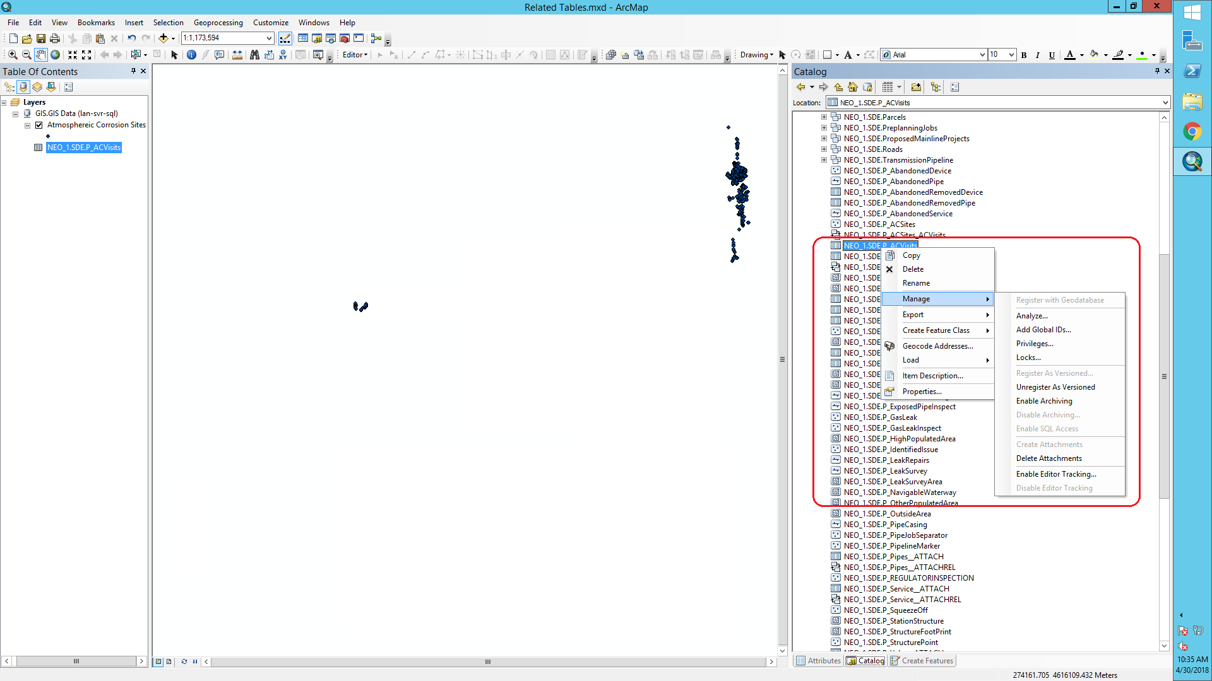Viewport: 1212px width, 681px height.
Task: Switch TOC to List By Source
Action: pyautogui.click(x=23, y=87)
